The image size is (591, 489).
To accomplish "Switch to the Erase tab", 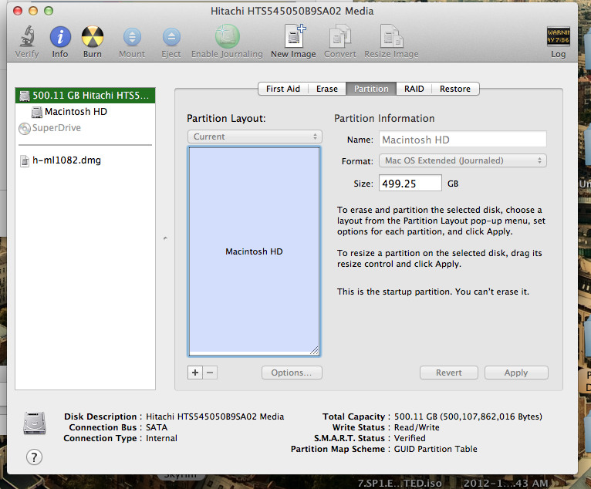I will 327,89.
